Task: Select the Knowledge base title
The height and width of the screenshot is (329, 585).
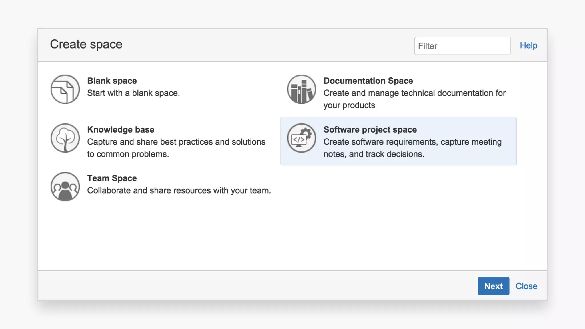Action: point(121,130)
